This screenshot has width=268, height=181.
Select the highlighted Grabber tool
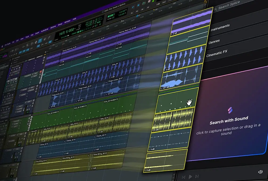pyautogui.click(x=40, y=40)
